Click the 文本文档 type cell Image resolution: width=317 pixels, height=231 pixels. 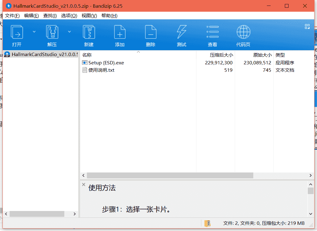[285, 70]
